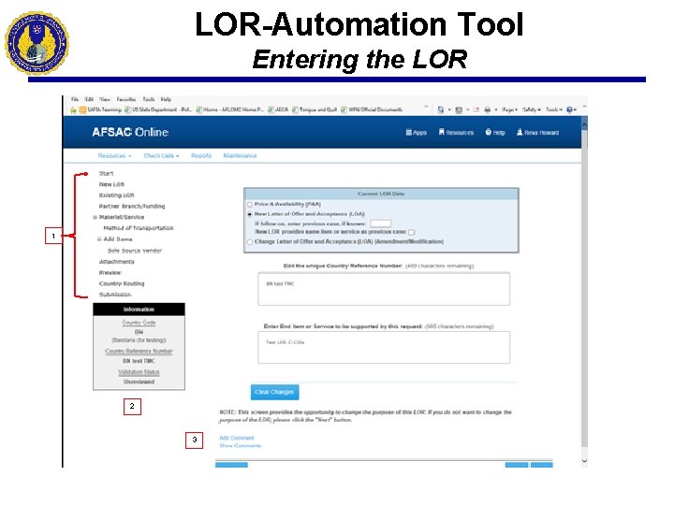Open the Home - AFLCMC Home bookmark
The height and width of the screenshot is (505, 674).
[x=230, y=110]
